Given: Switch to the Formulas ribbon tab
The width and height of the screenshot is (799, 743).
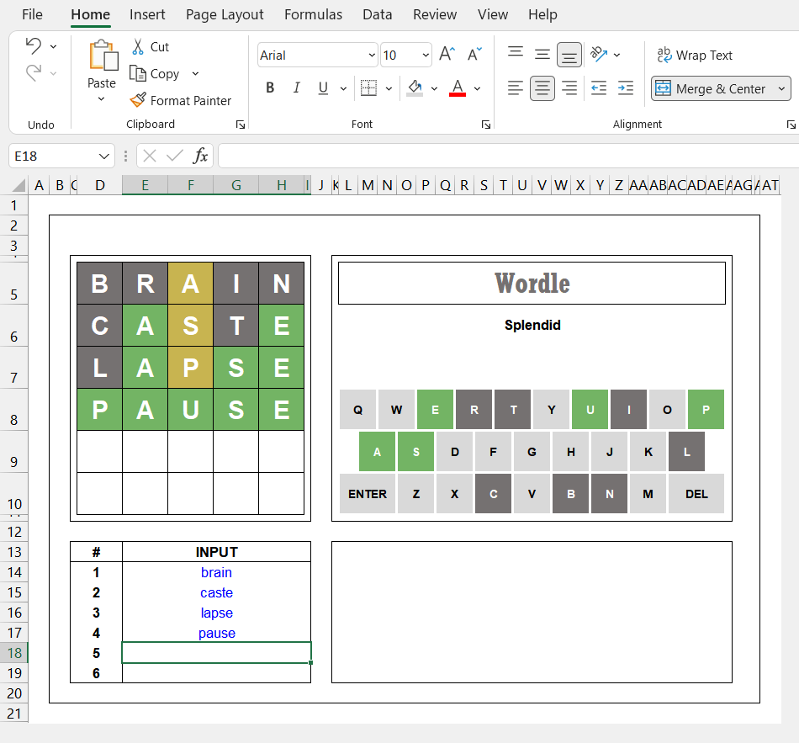Looking at the screenshot, I should click(313, 14).
